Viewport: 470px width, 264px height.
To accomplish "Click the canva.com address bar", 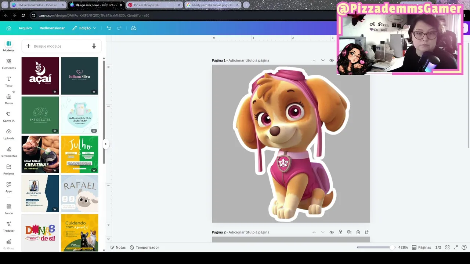I will (x=182, y=15).
